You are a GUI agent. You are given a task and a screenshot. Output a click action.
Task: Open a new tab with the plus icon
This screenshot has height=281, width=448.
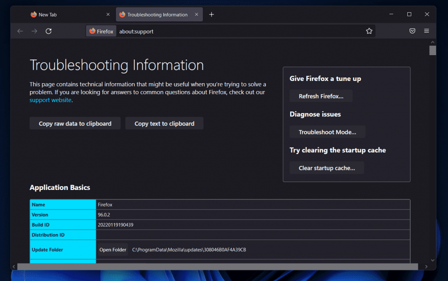(211, 14)
